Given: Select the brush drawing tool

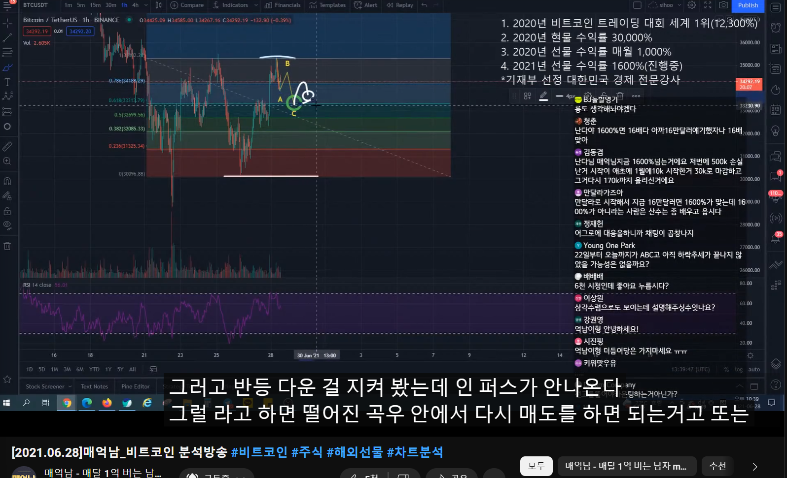Looking at the screenshot, I should tap(7, 67).
